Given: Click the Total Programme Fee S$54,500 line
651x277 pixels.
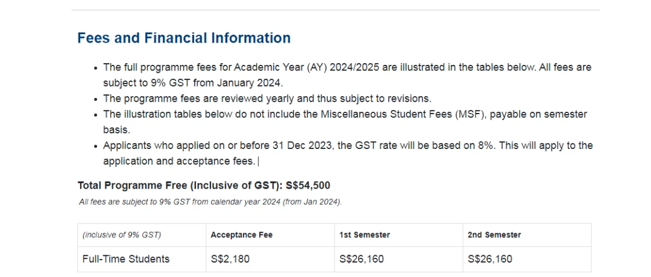Looking at the screenshot, I should 204,186.
